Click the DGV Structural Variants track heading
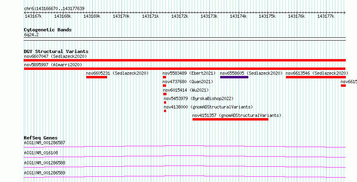The image size is (357, 182). [56, 51]
